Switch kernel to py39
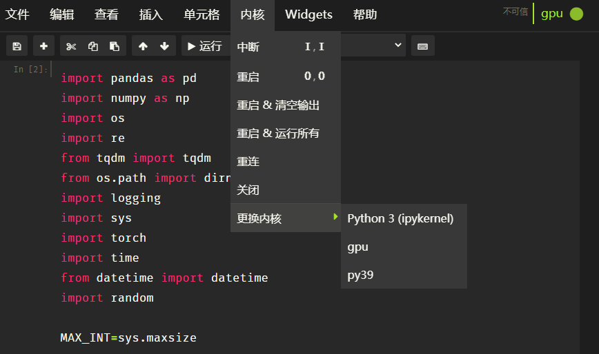 coord(404,275)
